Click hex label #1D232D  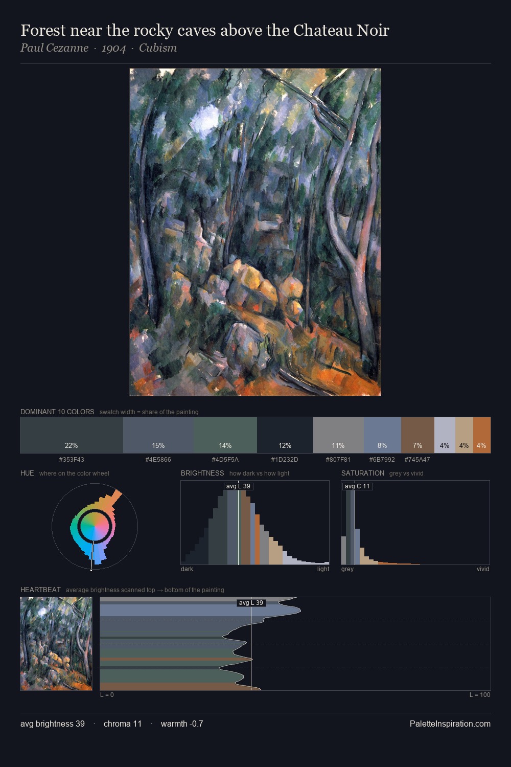click(x=285, y=460)
